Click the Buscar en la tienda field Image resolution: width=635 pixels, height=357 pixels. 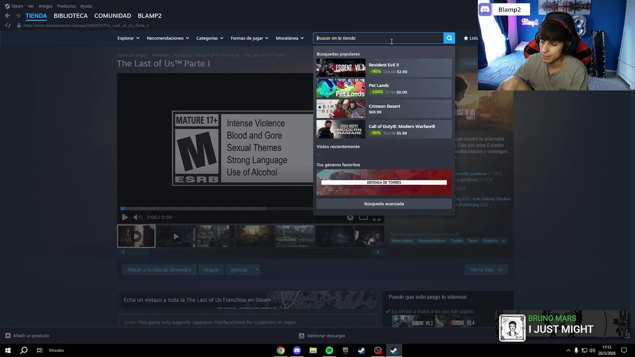(x=379, y=38)
